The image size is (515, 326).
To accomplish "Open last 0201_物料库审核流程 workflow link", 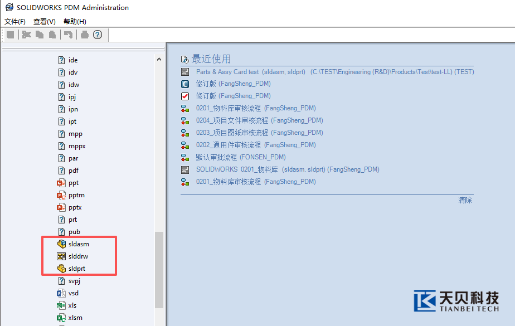I will click(256, 182).
